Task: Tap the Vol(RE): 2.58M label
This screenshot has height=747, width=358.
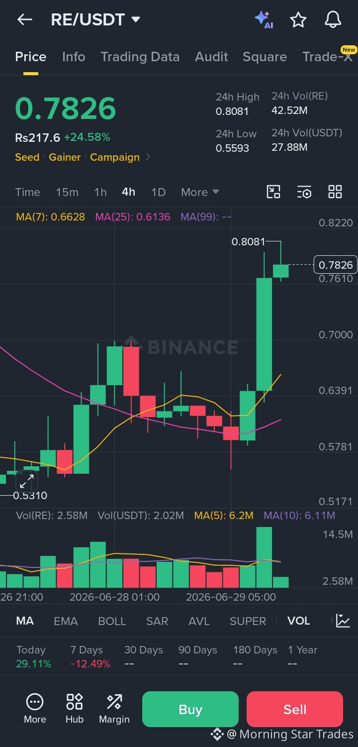Action: [x=52, y=515]
